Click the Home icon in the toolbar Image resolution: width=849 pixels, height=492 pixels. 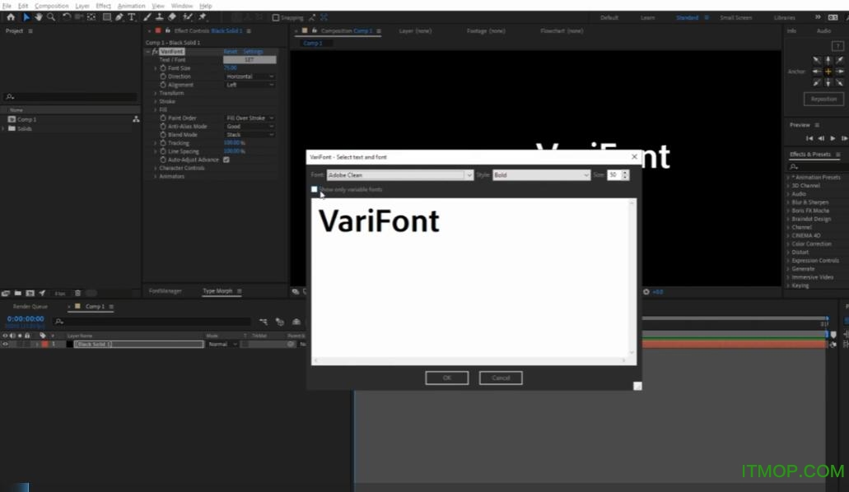click(11, 16)
